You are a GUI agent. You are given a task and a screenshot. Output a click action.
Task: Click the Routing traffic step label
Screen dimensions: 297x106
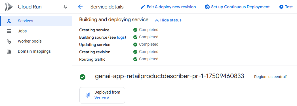[x=92, y=59]
